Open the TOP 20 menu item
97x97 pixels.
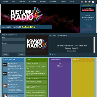[x=72, y=2]
